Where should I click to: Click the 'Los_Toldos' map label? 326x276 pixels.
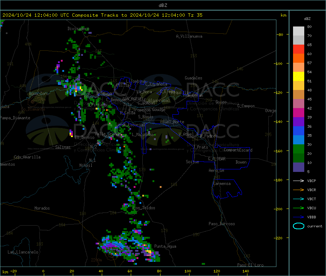click(x=144, y=208)
